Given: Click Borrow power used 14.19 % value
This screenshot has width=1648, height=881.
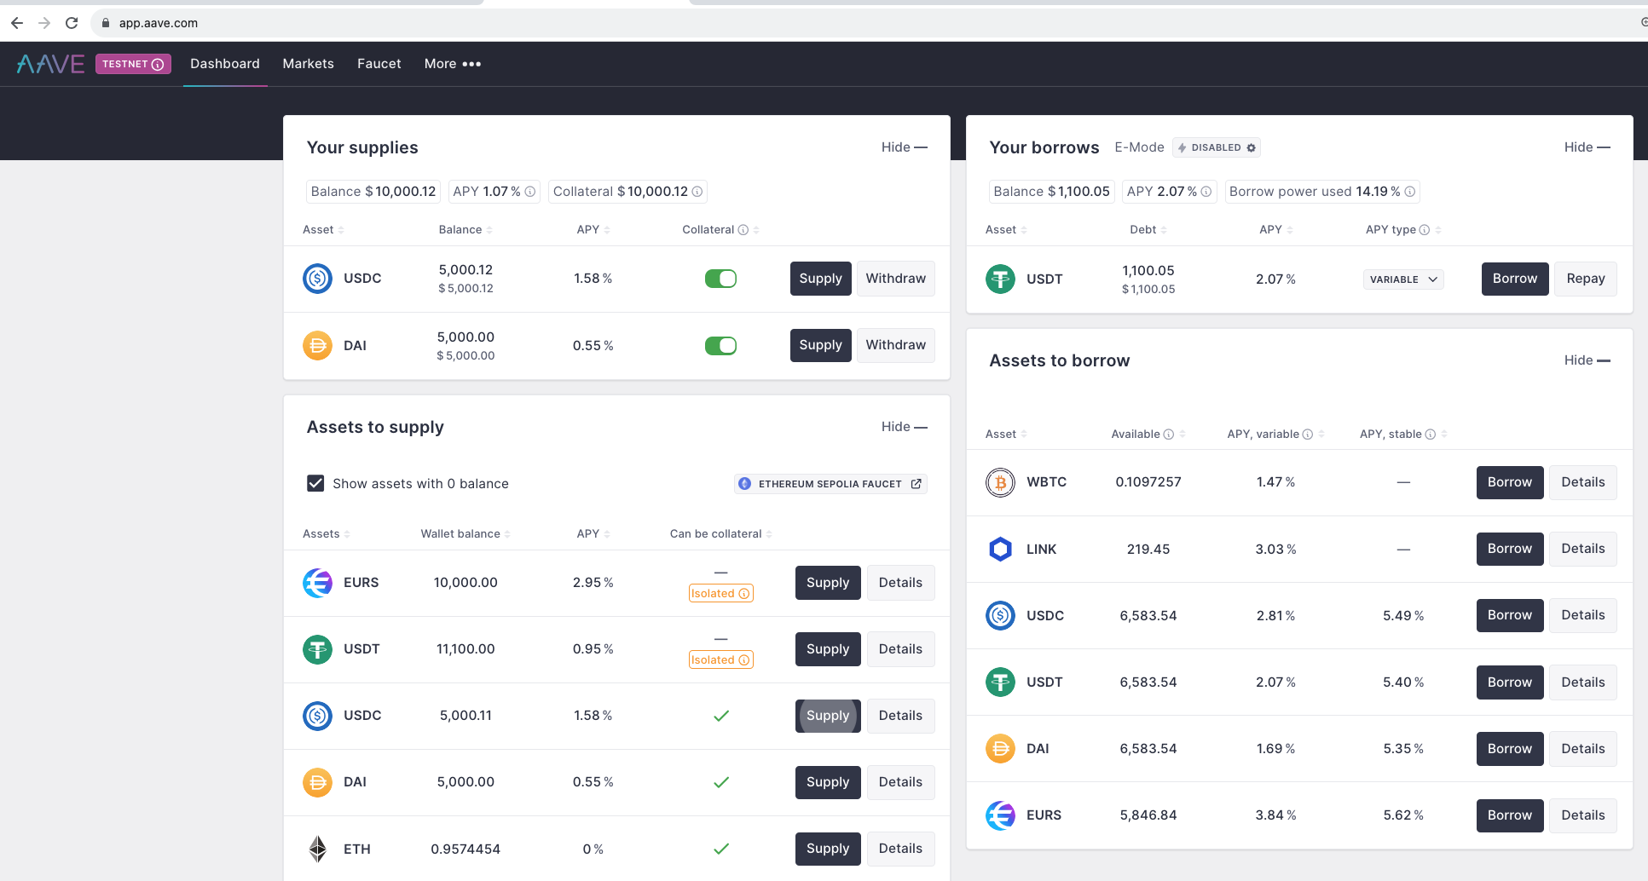Looking at the screenshot, I should click(1378, 192).
